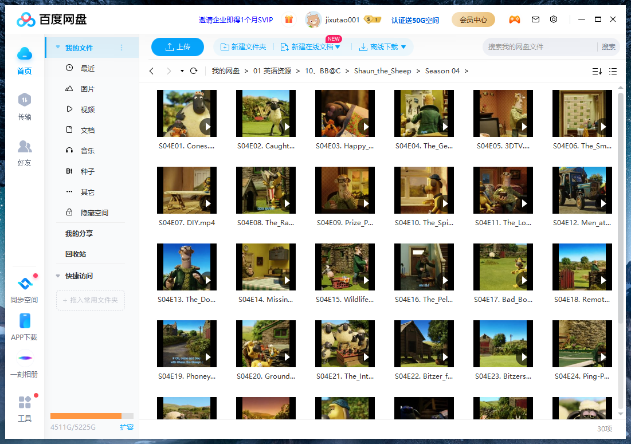Viewport: 631px width, 444px height.
Task: Select S04E09. Prize_P video thumbnail
Action: point(345,190)
